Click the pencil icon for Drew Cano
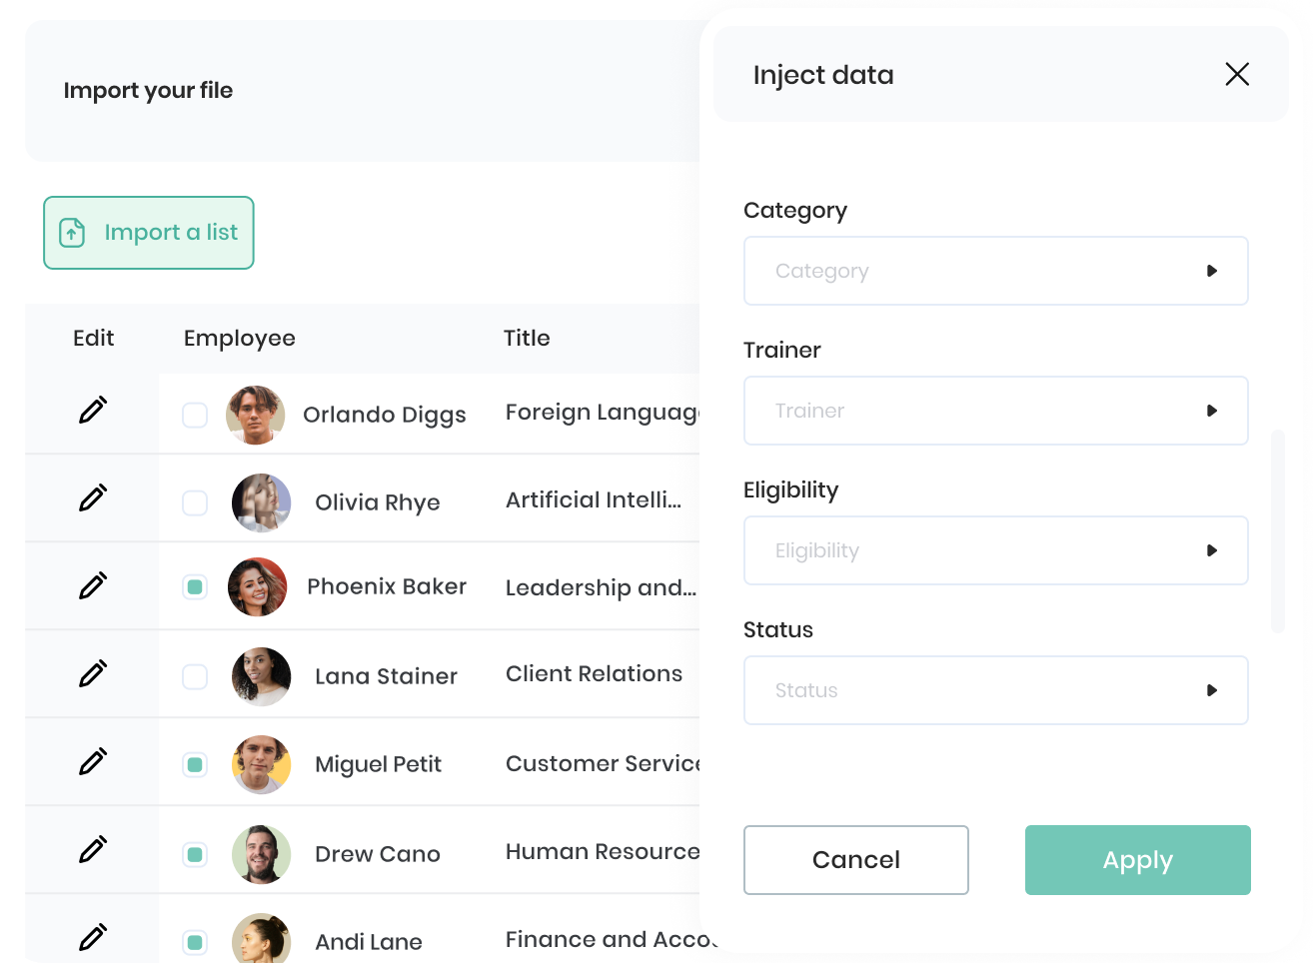The image size is (1313, 963). (x=93, y=849)
